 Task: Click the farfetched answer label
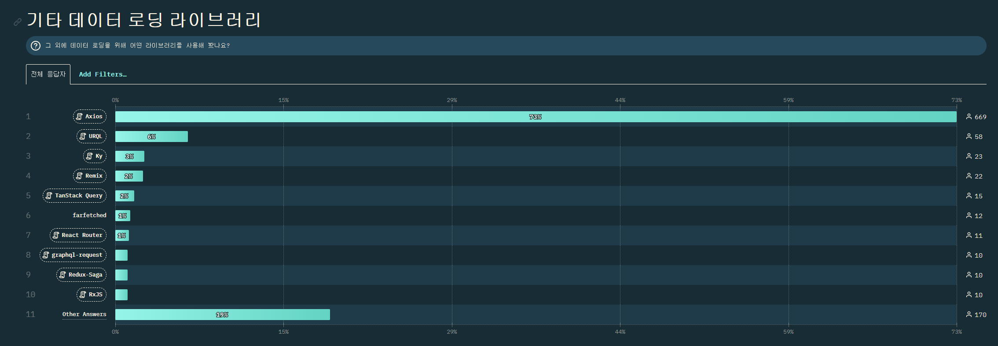[x=89, y=215]
